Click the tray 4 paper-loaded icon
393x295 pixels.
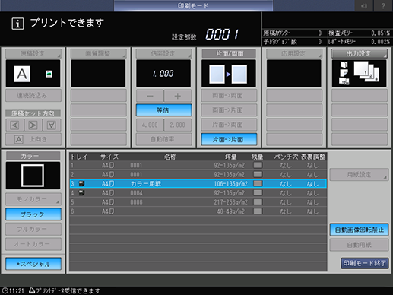click(x=81, y=193)
